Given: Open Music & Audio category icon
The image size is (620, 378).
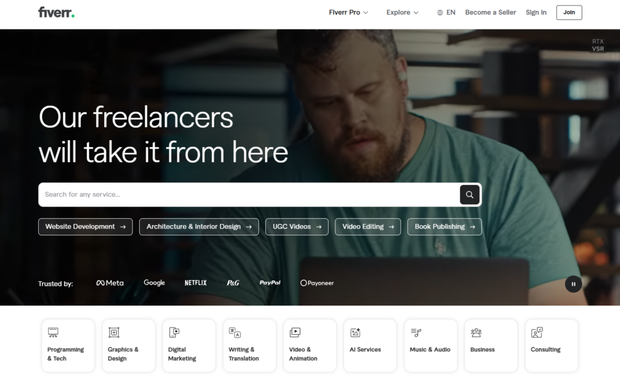Looking at the screenshot, I should point(416,333).
